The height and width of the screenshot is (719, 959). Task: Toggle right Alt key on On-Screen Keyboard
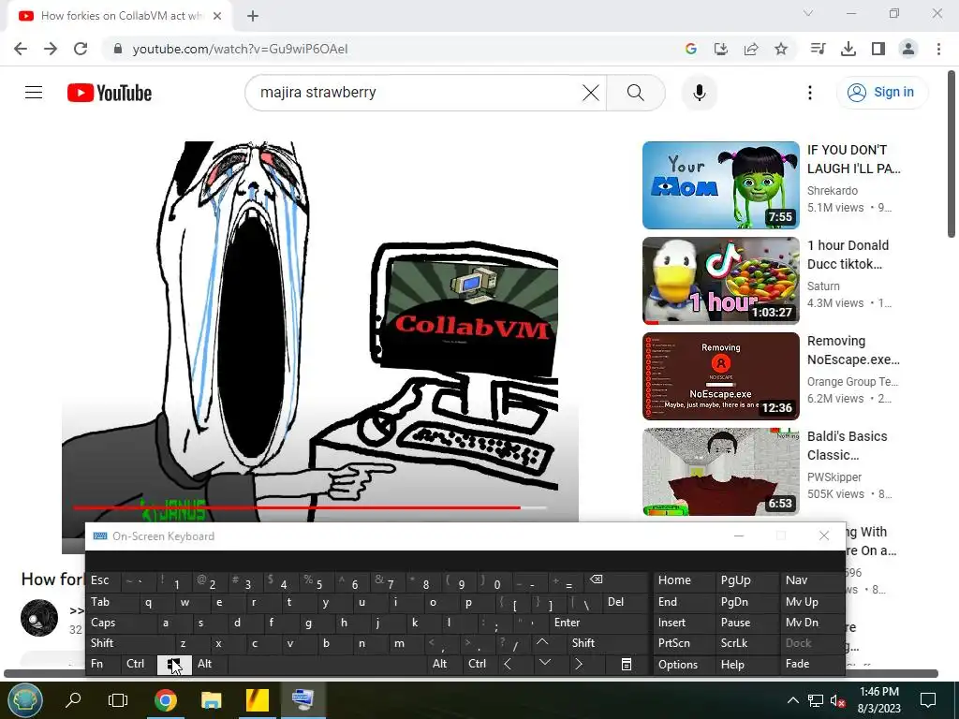pyautogui.click(x=444, y=664)
